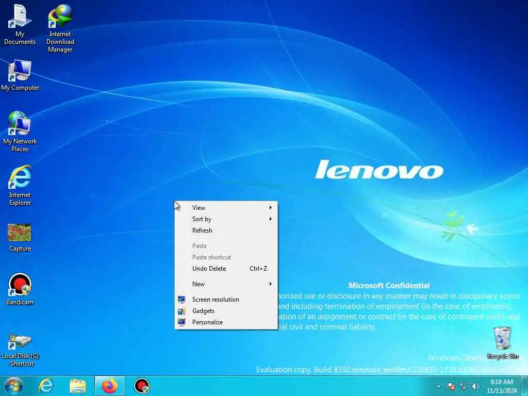Open Action Center flag tray icon
The image size is (528, 396).
pyautogui.click(x=451, y=386)
